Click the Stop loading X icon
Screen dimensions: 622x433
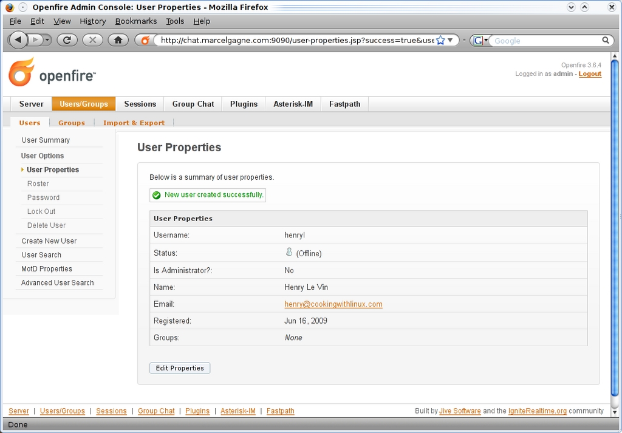pyautogui.click(x=92, y=40)
